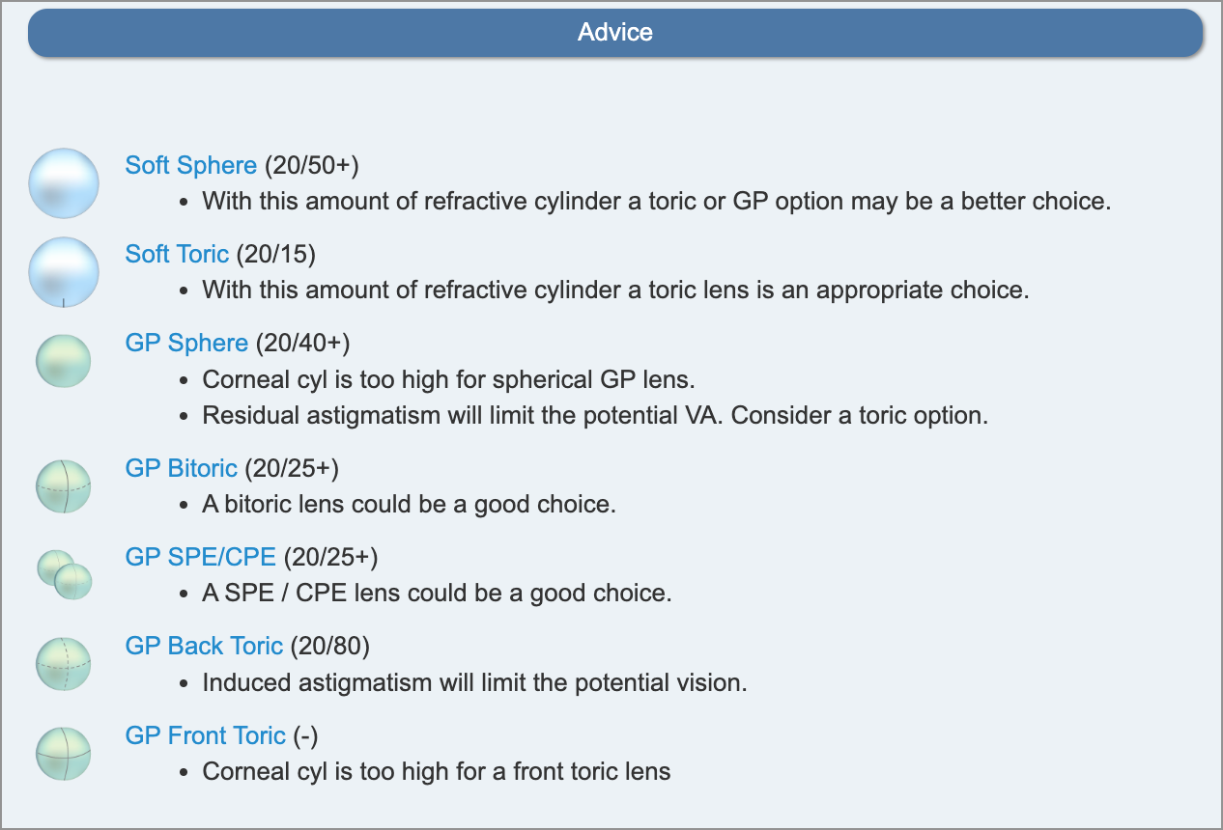Select the GP SPE/CPE double-lens icon
1223x830 pixels.
[64, 575]
